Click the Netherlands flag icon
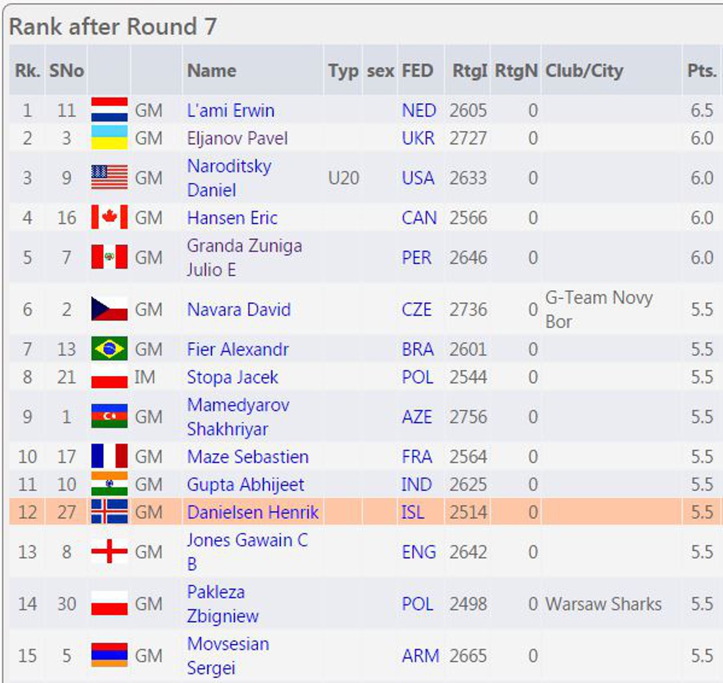Viewport: 723px width, 683px height. tap(109, 110)
